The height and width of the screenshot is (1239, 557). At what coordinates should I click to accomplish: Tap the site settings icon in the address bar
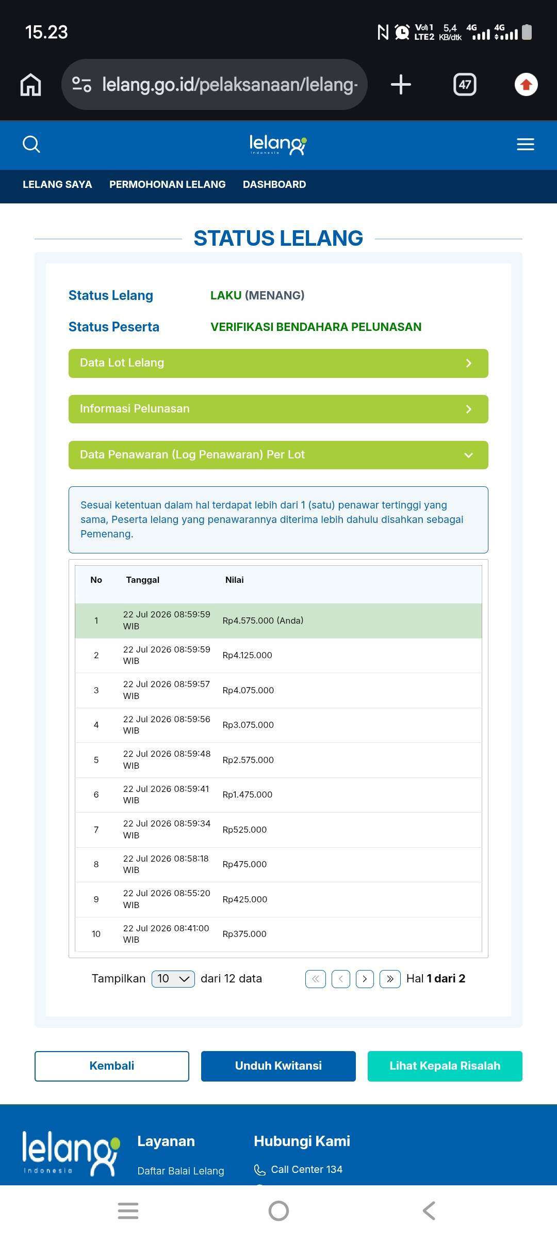81,84
